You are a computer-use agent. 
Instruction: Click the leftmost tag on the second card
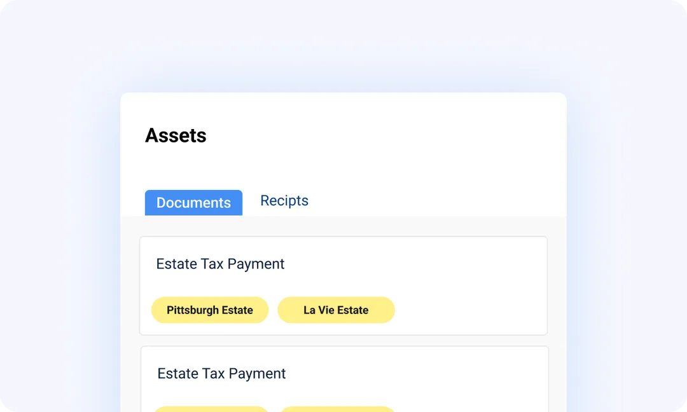(x=210, y=409)
